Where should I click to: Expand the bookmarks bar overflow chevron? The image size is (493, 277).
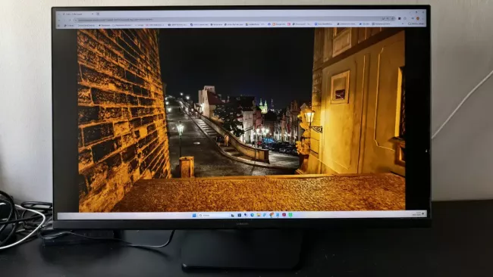pos(403,24)
